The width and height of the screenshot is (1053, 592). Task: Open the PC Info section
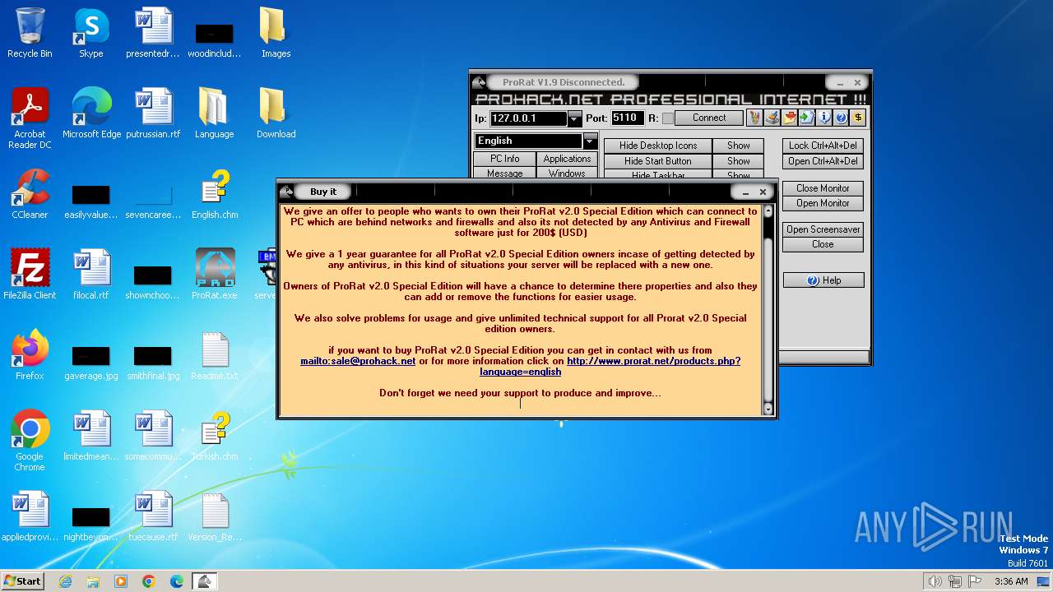(504, 159)
